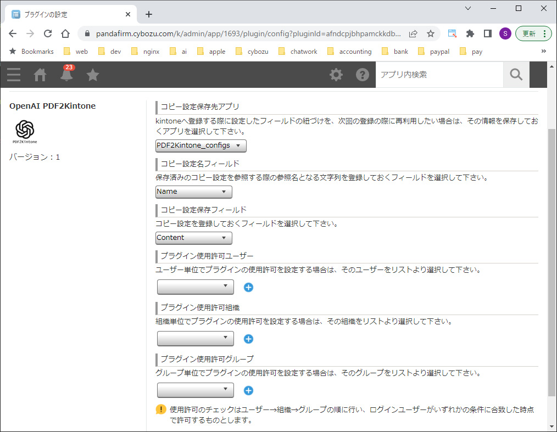Add another permitted group with plus icon
The image size is (557, 432).
pos(249,390)
